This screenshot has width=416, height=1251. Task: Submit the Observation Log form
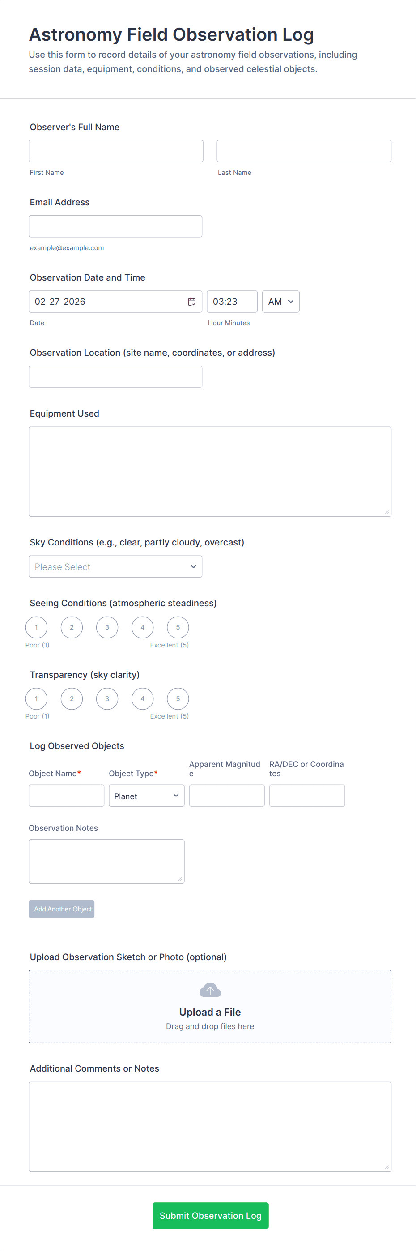coord(210,1215)
